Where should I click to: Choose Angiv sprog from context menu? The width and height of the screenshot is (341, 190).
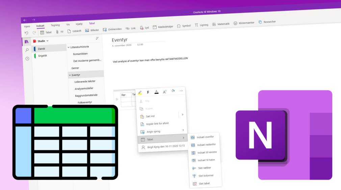click(x=153, y=131)
